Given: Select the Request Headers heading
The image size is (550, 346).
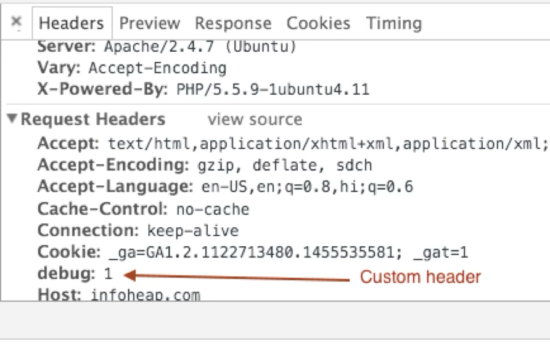Looking at the screenshot, I should tap(93, 119).
